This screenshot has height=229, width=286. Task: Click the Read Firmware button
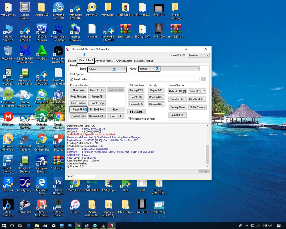click(x=78, y=96)
